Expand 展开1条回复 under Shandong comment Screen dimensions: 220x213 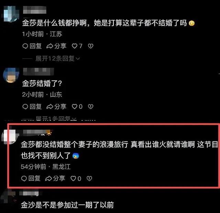pyautogui.click(x=56, y=118)
